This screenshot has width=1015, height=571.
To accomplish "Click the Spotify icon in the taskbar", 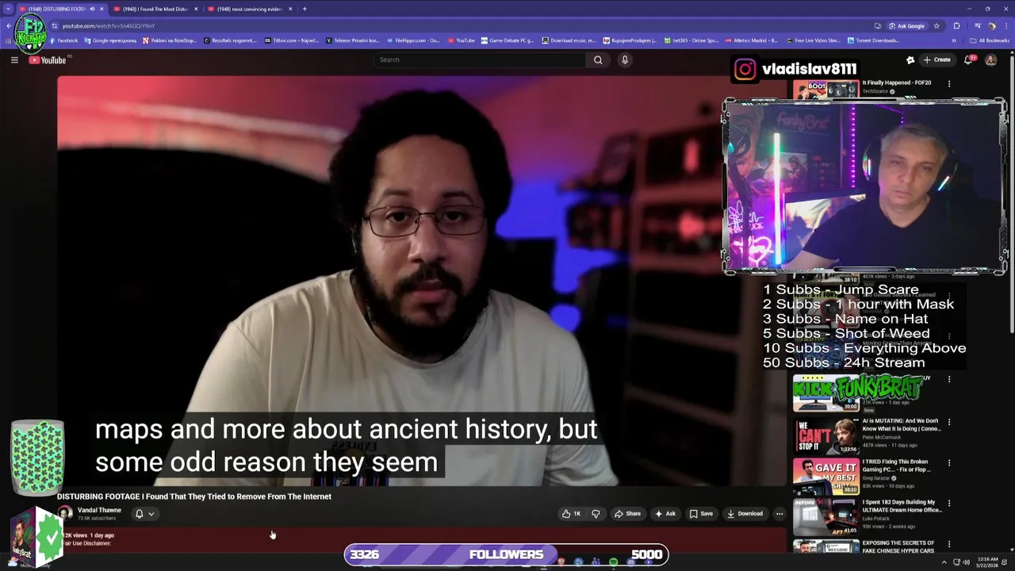I will (x=613, y=562).
